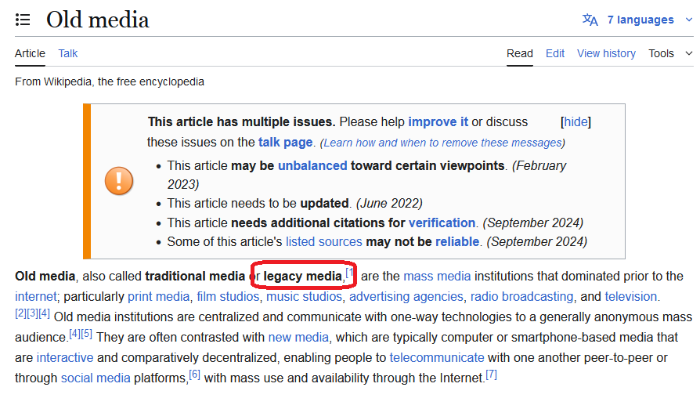Follow the 'reliable' link
This screenshot has width=700, height=398.
[457, 241]
